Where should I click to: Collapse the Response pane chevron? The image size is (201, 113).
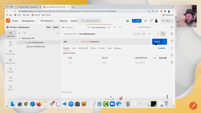pos(166,92)
